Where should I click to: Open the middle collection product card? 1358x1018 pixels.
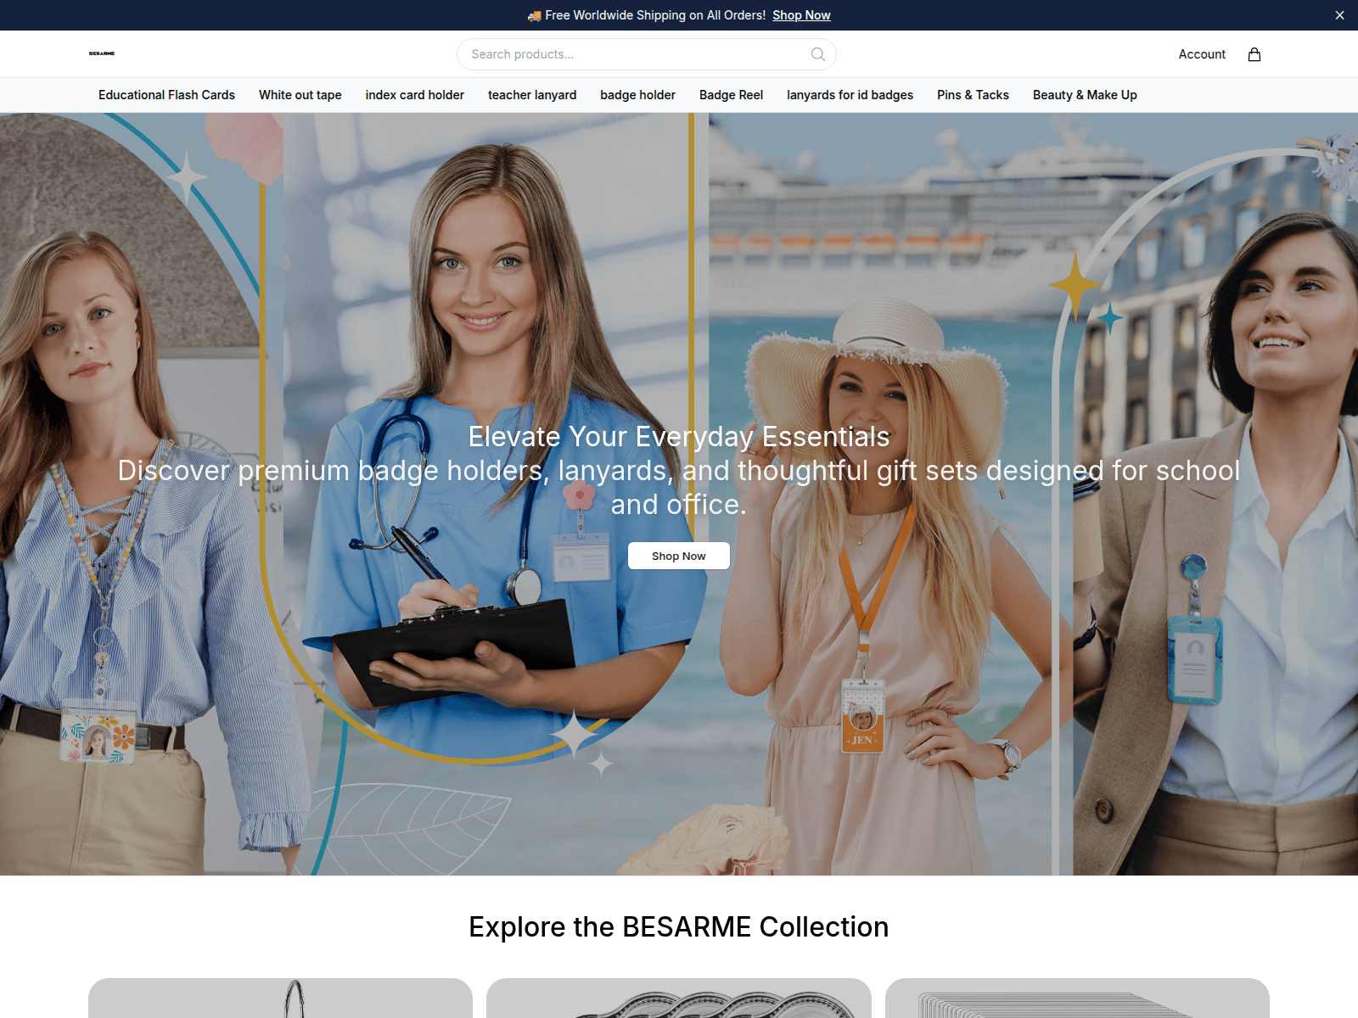click(679, 998)
